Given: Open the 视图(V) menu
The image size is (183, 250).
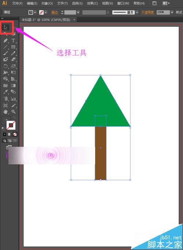Looking at the screenshot, I should click(x=108, y=3).
